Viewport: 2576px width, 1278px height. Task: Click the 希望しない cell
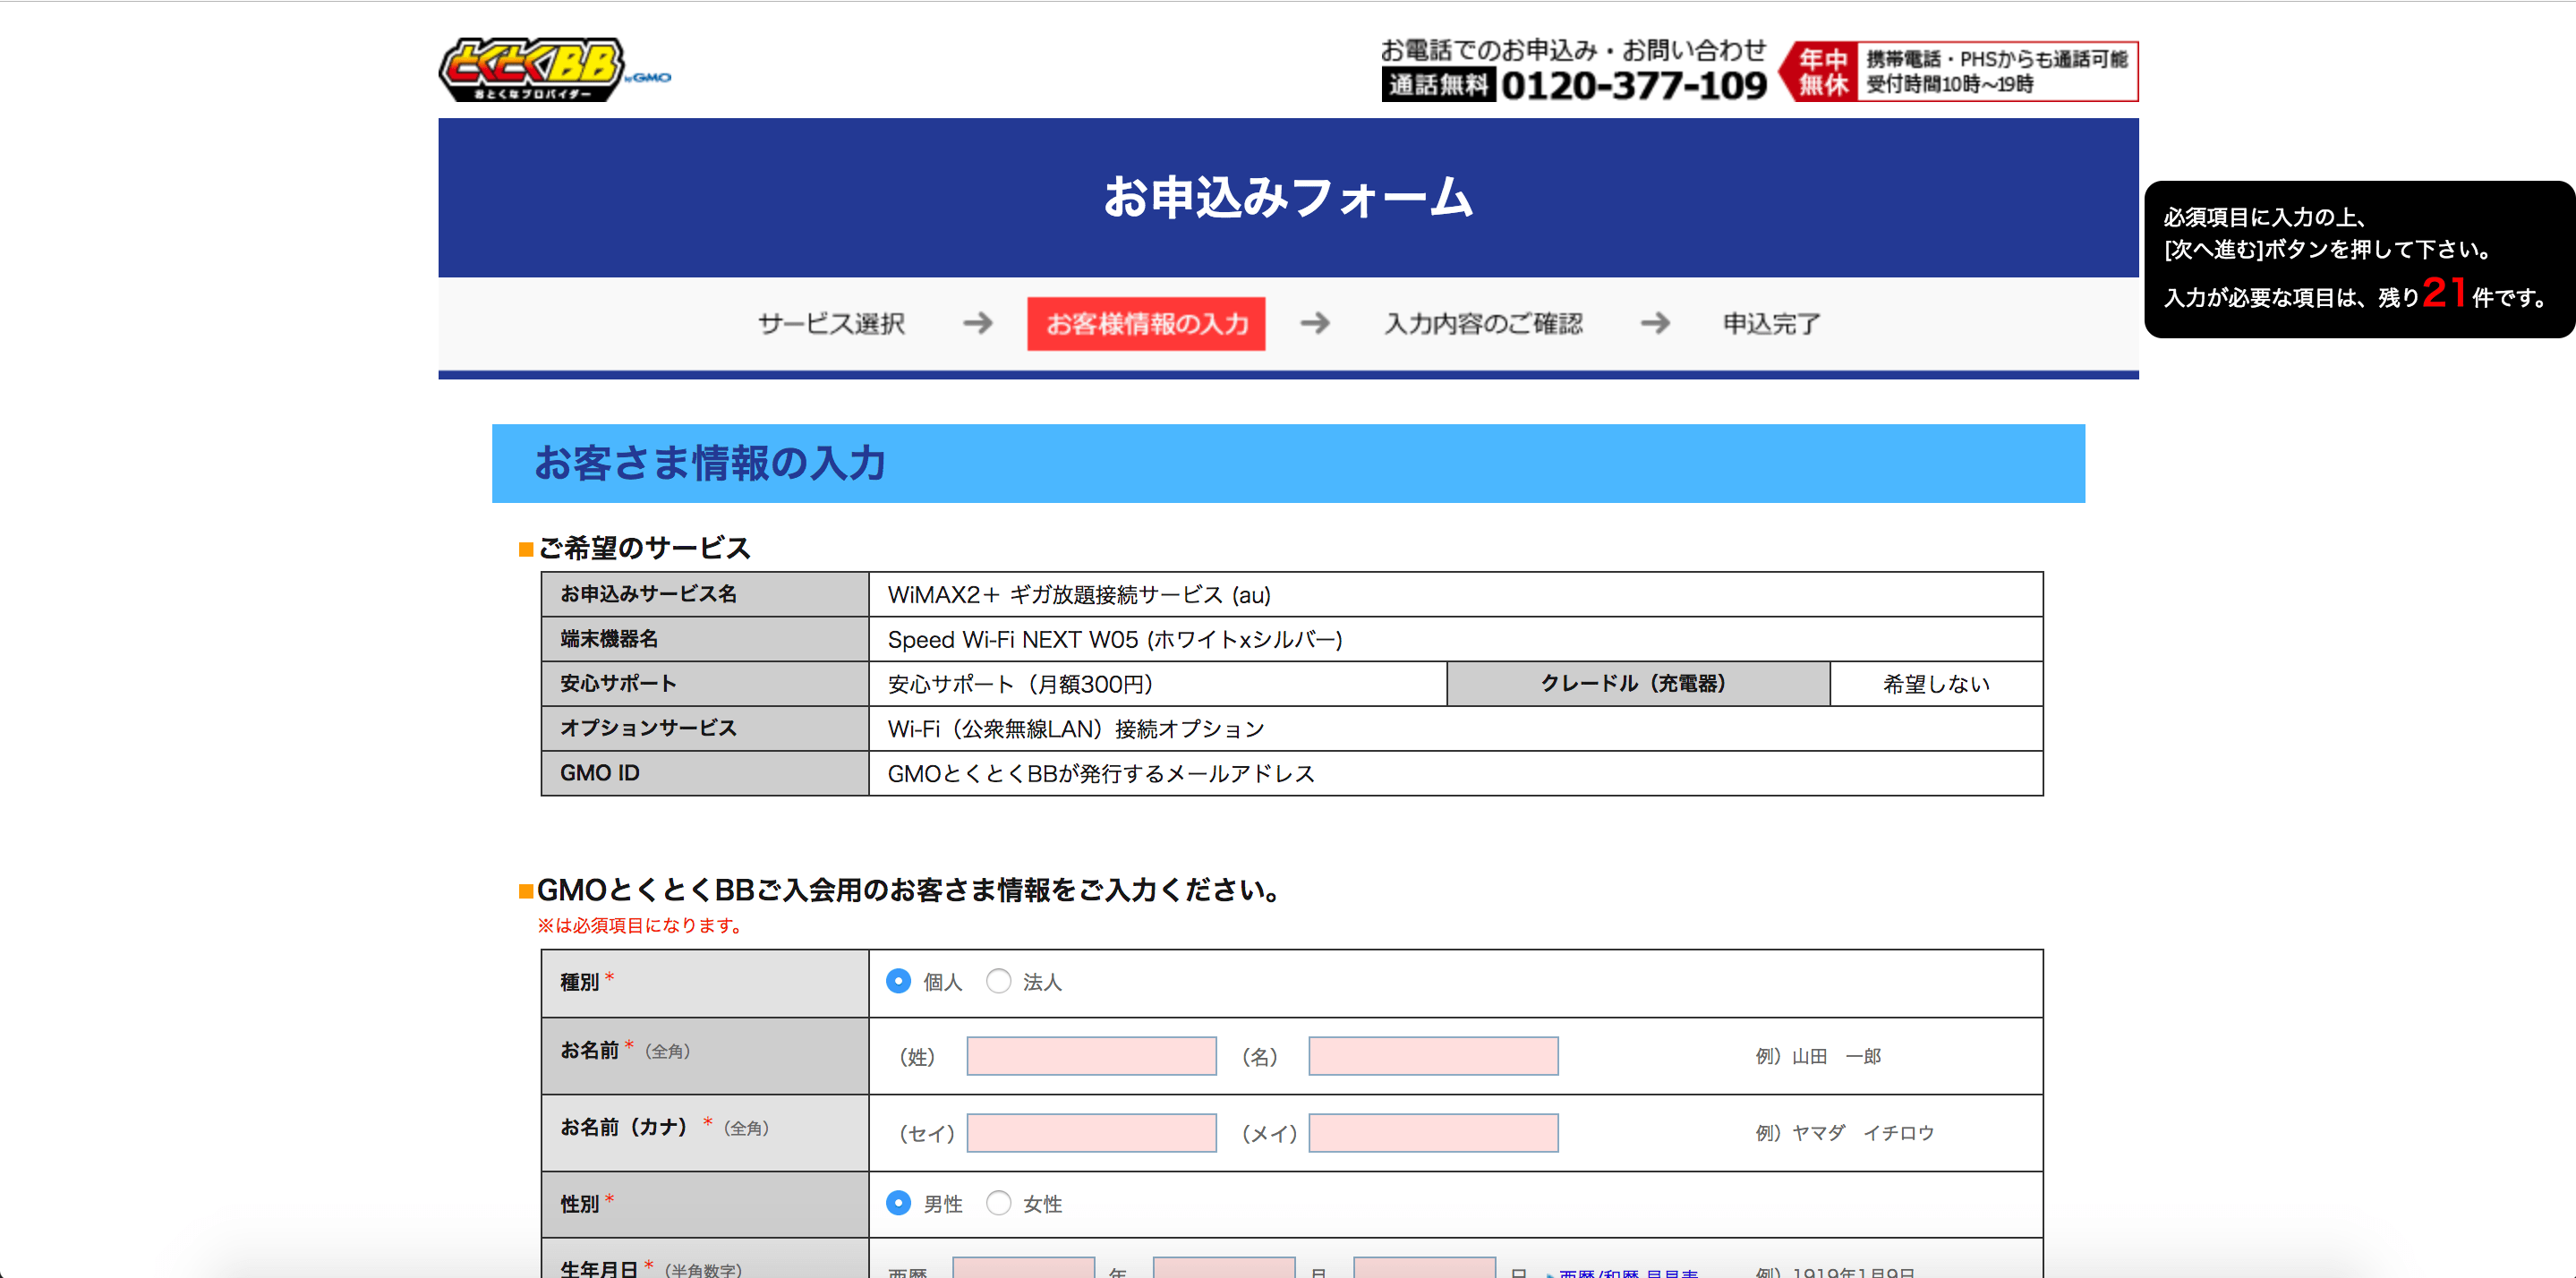click(1936, 684)
